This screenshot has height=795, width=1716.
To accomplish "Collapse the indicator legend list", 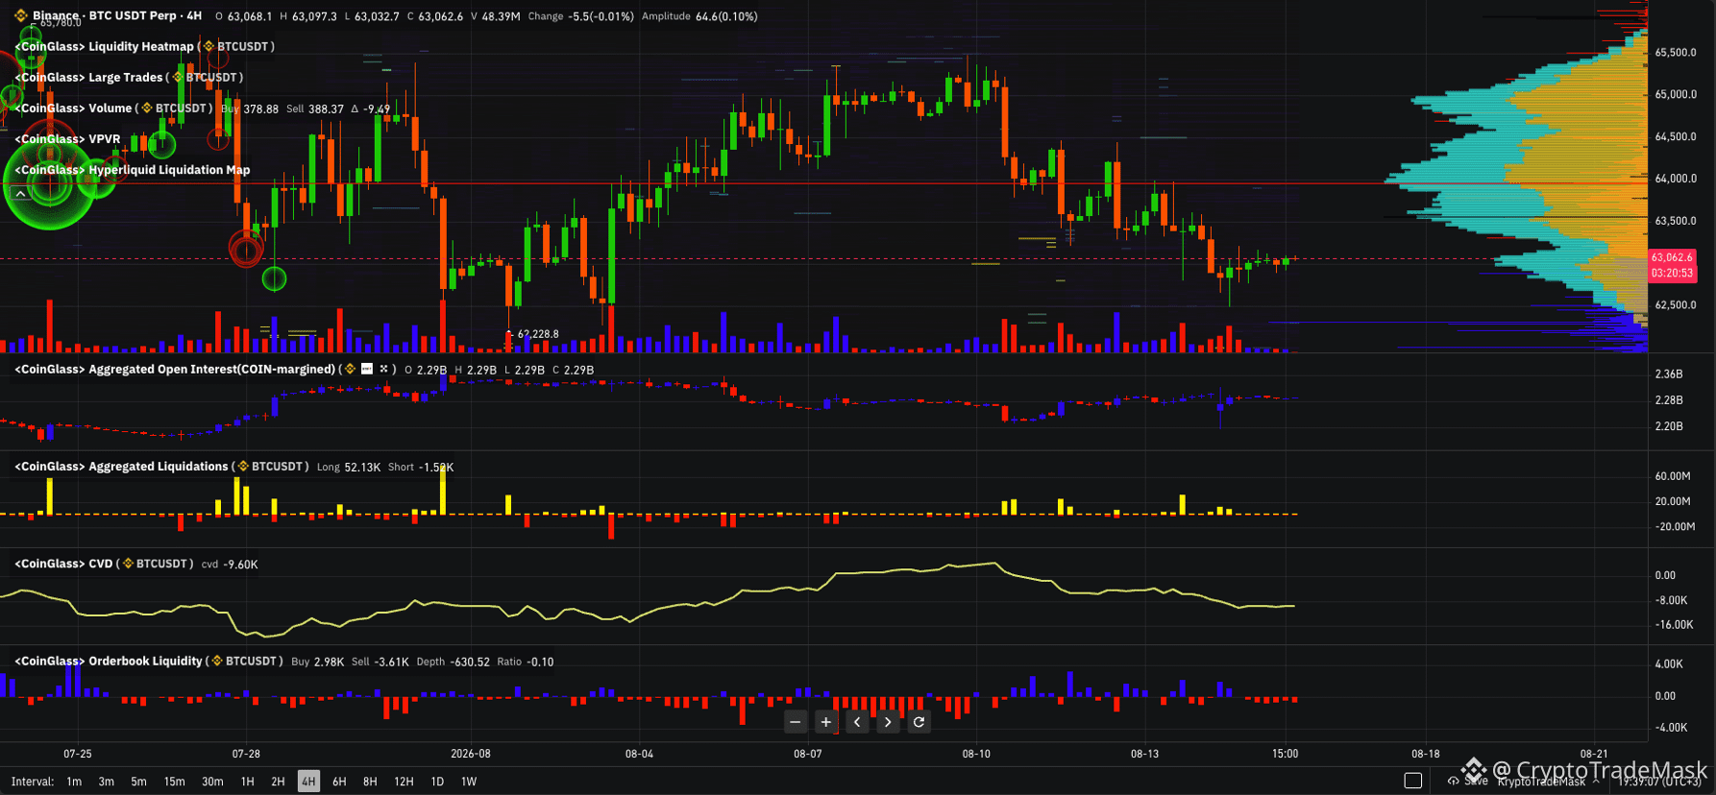I will 20,194.
